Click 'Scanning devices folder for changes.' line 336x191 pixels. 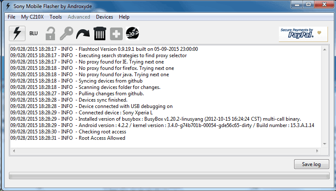coord(85,87)
